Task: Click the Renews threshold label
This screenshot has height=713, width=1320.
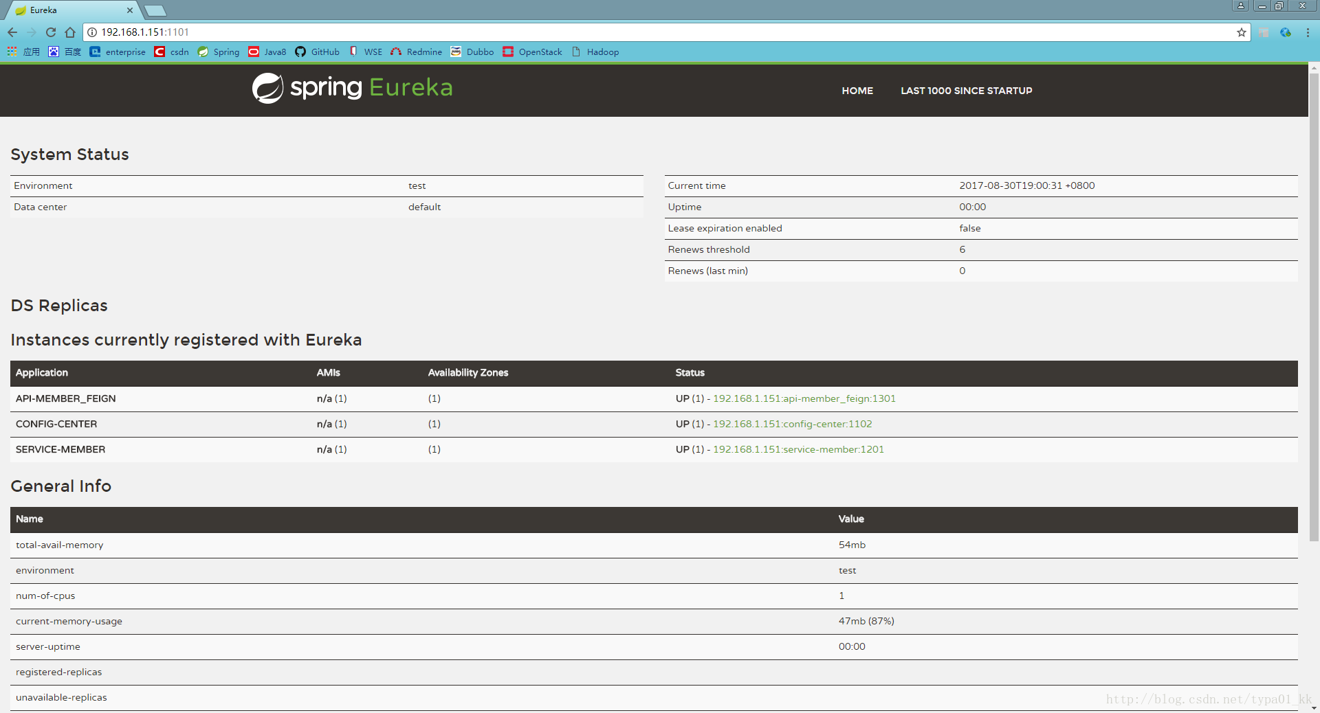Action: [709, 249]
